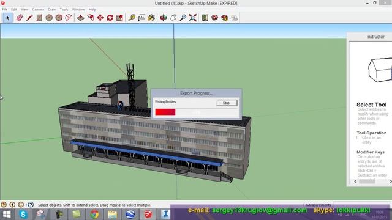Viewport: 392px width, 220px height.
Task: Select the Text label tool
Action: tap(141, 18)
